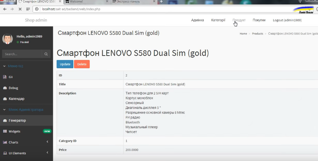Click the Title value cell text
The height and width of the screenshot is (161, 318).
pos(155,84)
